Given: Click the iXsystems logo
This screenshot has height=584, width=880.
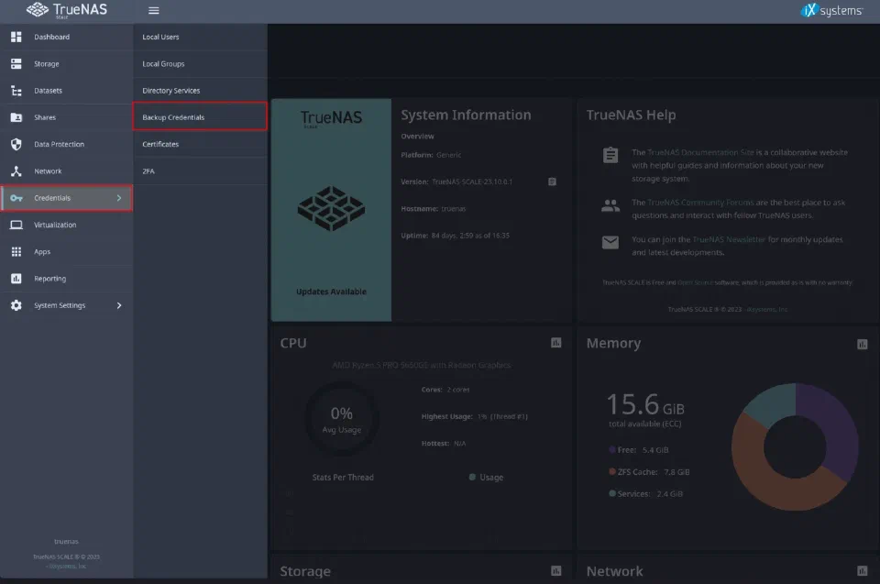Looking at the screenshot, I should (831, 10).
